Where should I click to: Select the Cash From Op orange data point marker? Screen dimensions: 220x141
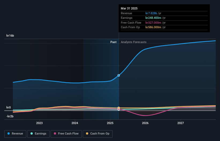[119, 108]
